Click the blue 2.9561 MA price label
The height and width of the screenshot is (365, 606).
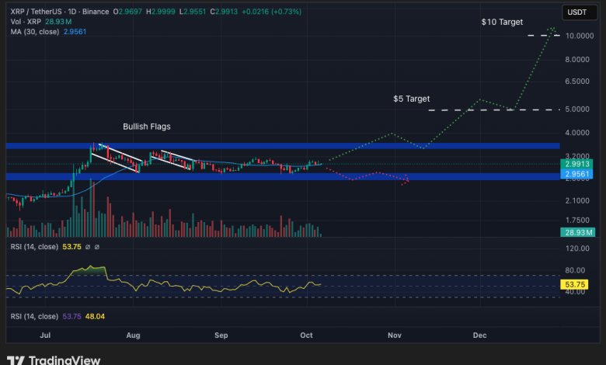[x=579, y=175]
